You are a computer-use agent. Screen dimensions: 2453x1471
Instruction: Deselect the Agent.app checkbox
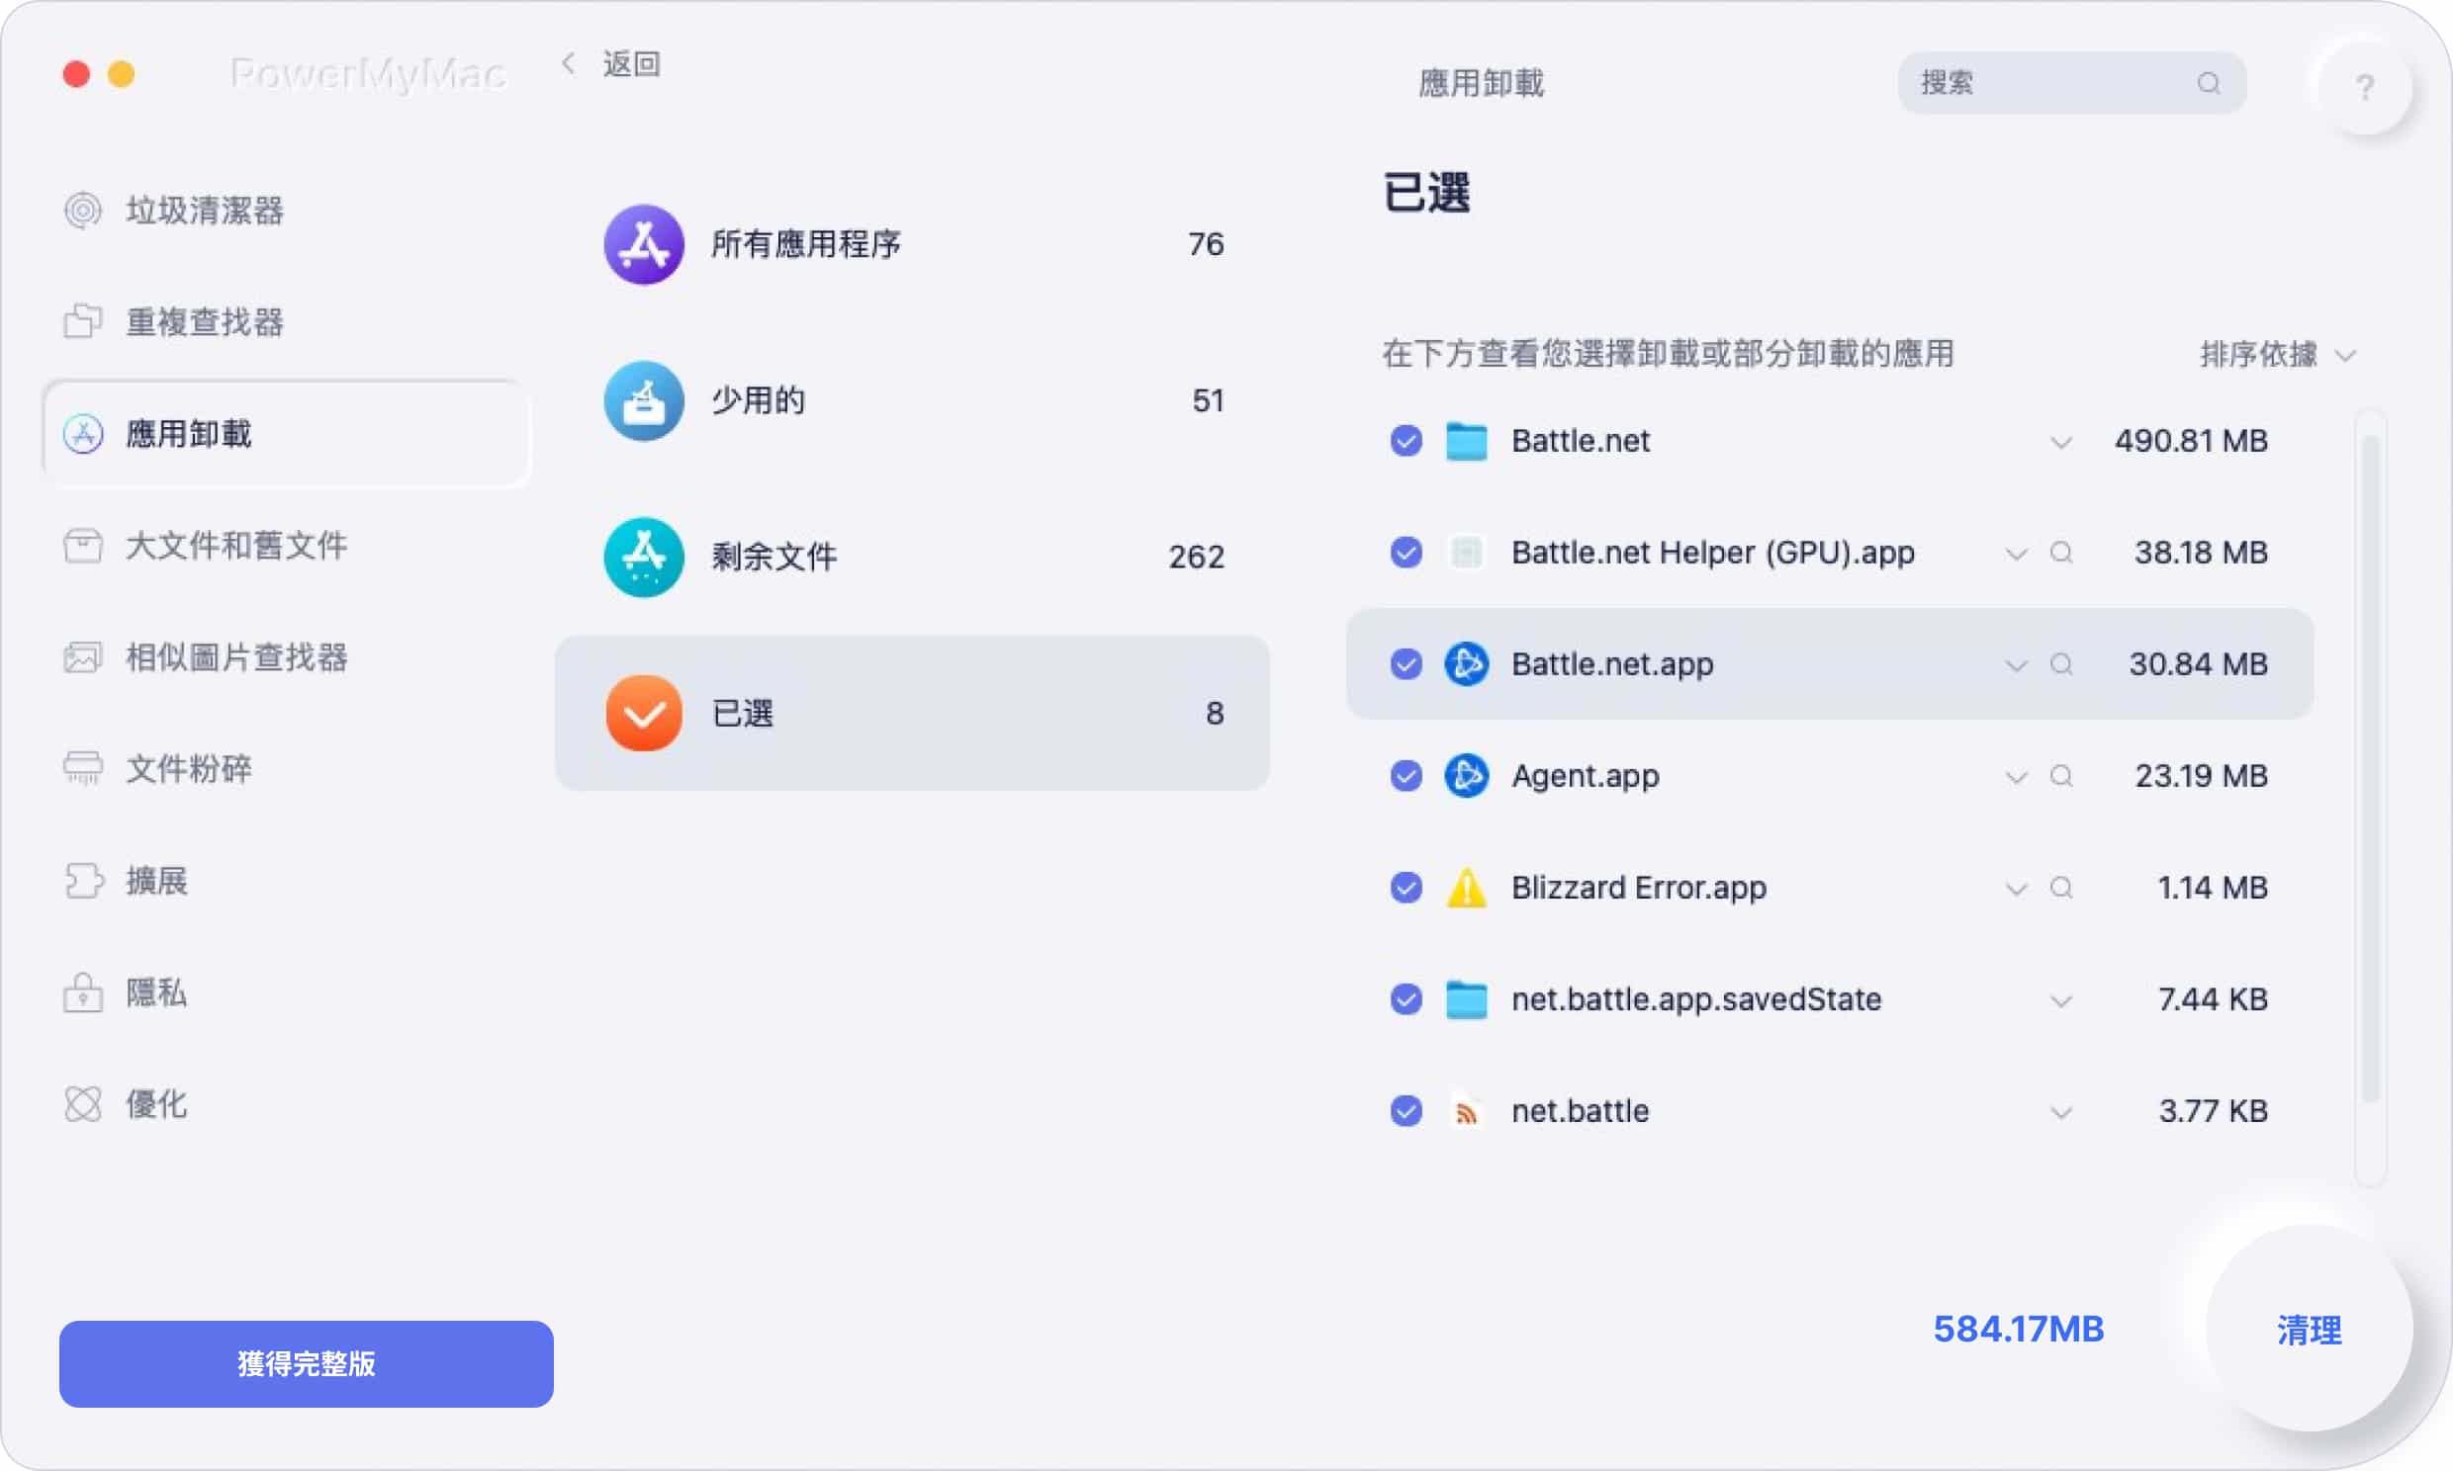coord(1406,775)
